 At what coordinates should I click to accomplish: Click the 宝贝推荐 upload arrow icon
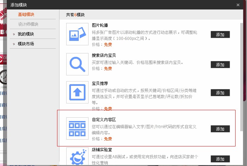[77, 92]
